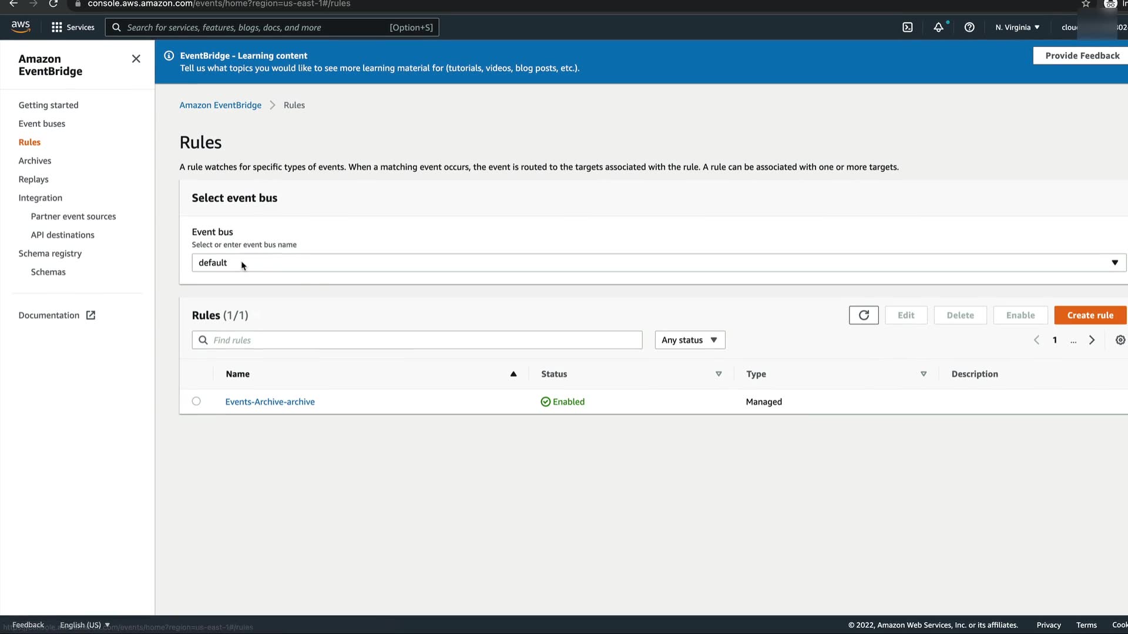This screenshot has height=634, width=1128.
Task: Expand the Event bus default dropdown
Action: 658,262
